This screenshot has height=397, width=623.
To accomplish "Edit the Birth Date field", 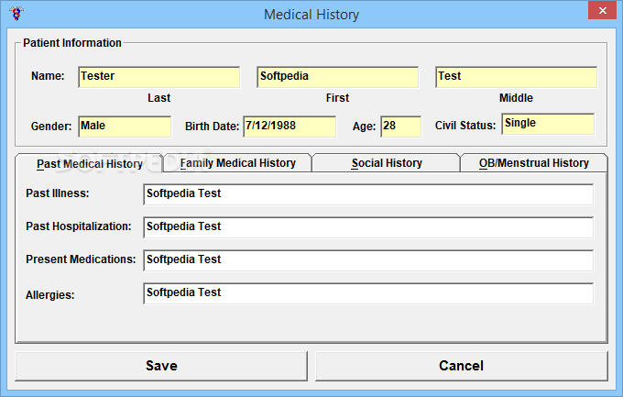I will click(x=289, y=127).
